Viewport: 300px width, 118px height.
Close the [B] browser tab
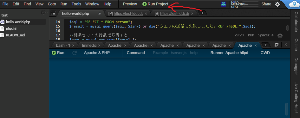pyautogui.click(x=192, y=14)
